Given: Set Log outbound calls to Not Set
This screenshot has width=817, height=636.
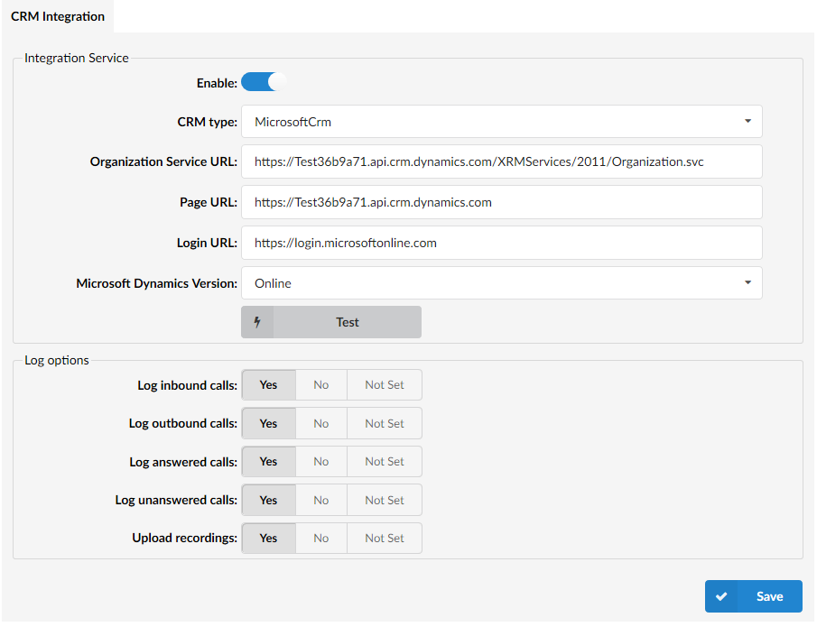Looking at the screenshot, I should [x=384, y=423].
